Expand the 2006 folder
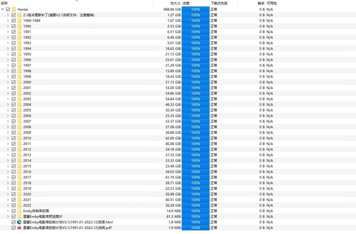 click(x=8, y=116)
